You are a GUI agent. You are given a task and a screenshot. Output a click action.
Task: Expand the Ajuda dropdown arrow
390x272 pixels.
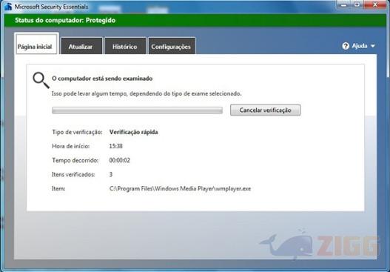coord(372,46)
